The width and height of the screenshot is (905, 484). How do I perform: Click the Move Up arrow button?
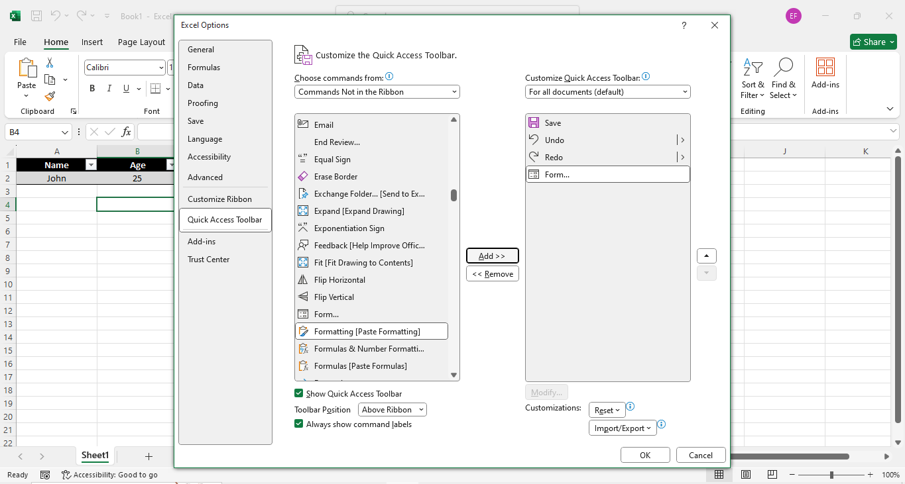[707, 256]
